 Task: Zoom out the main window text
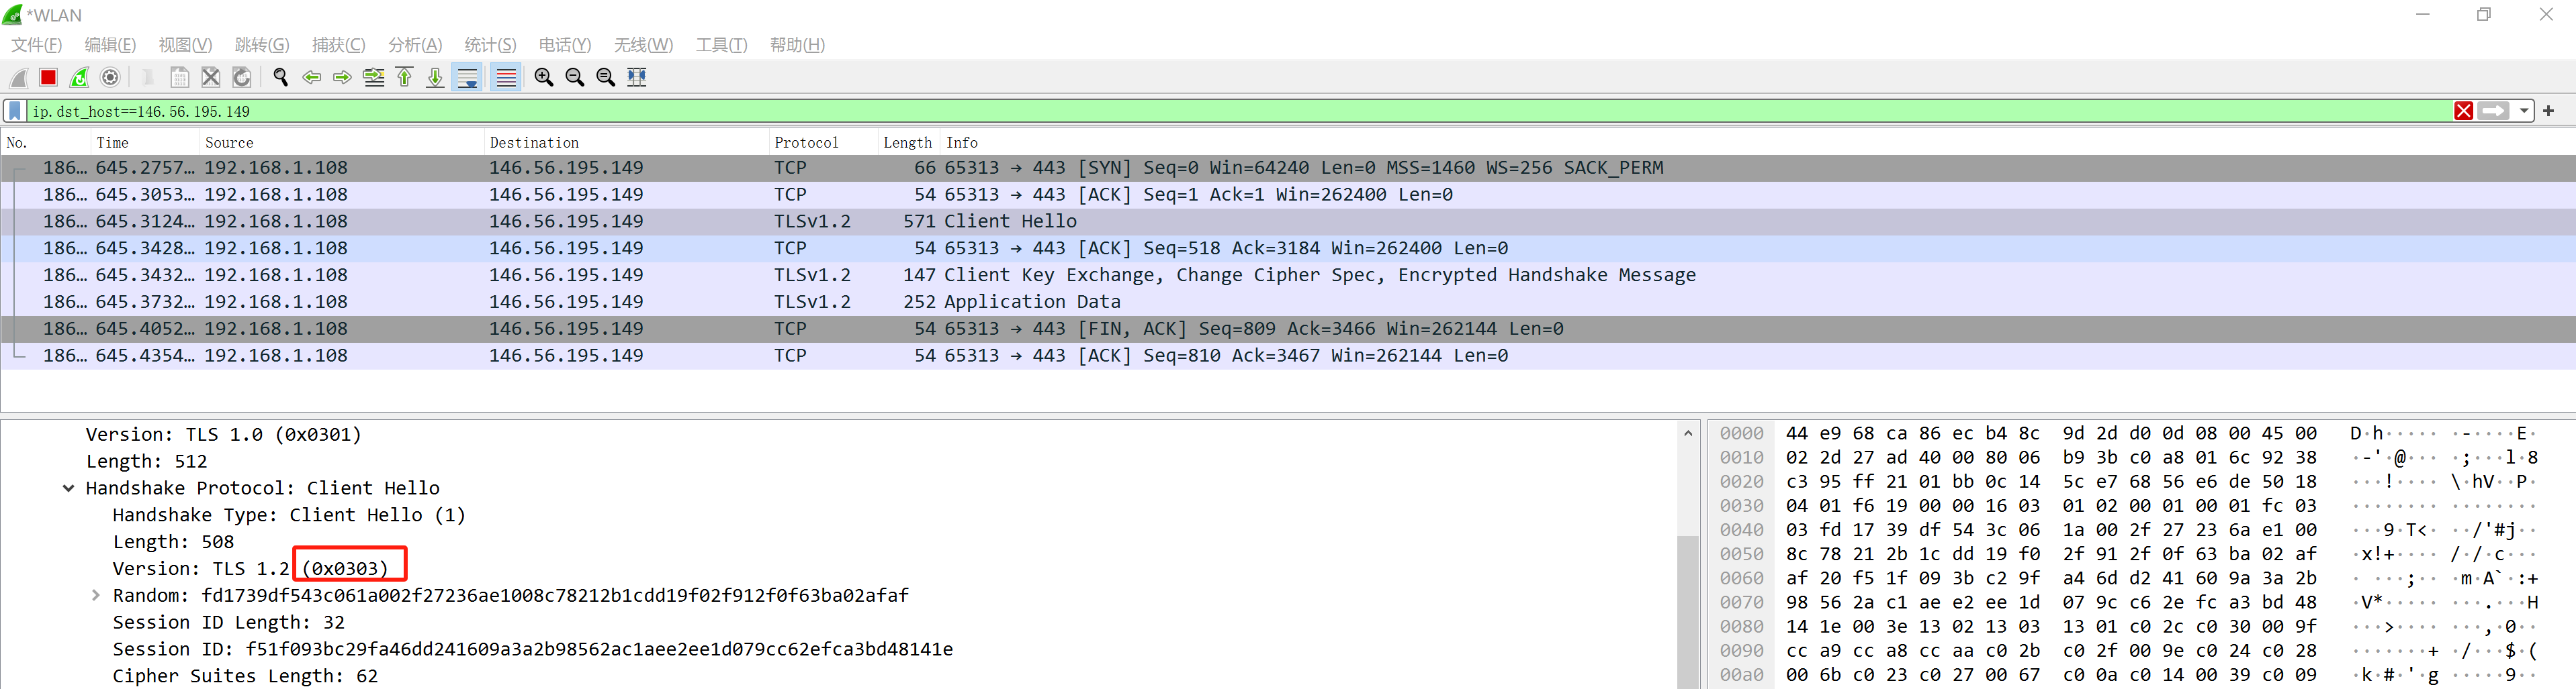click(575, 77)
